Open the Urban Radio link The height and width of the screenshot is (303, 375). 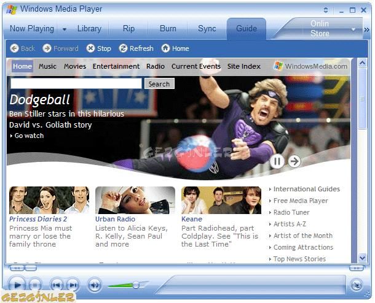pos(116,219)
